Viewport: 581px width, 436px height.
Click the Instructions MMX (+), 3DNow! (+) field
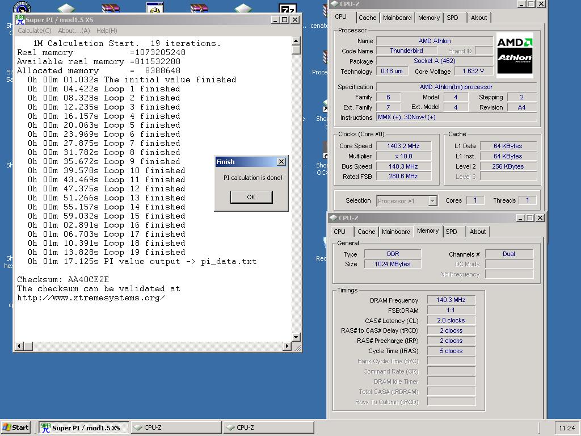pos(457,117)
